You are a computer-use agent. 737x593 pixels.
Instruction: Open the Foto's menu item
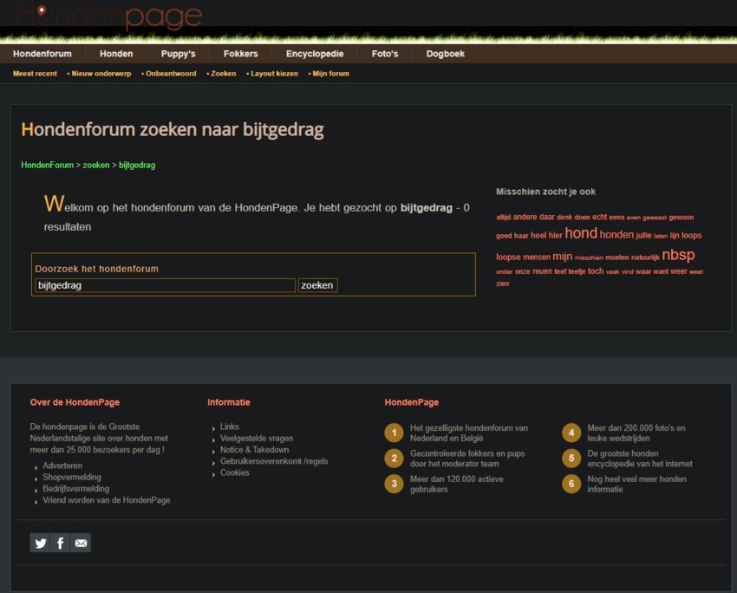pos(385,54)
